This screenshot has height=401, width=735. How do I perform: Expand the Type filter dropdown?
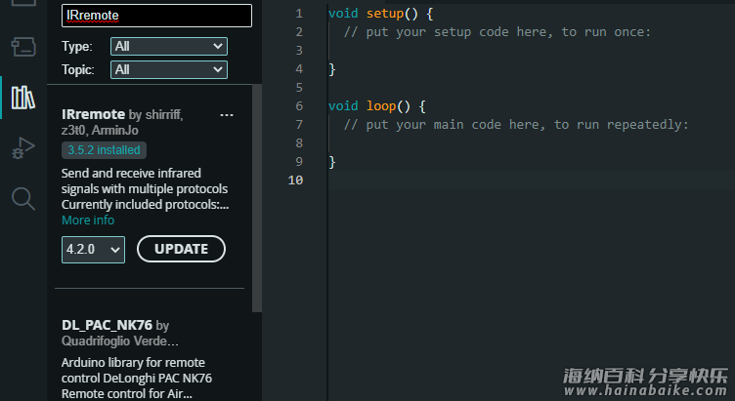coord(168,46)
